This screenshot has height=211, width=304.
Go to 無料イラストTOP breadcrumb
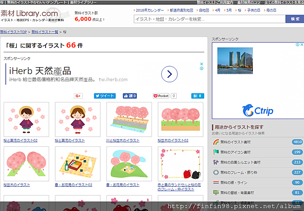point(13,32)
